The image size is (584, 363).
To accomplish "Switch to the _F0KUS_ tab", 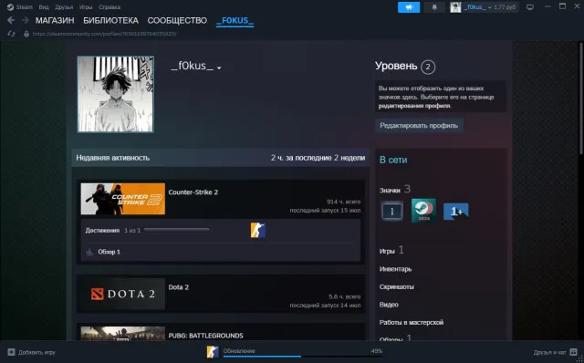I will (235, 20).
